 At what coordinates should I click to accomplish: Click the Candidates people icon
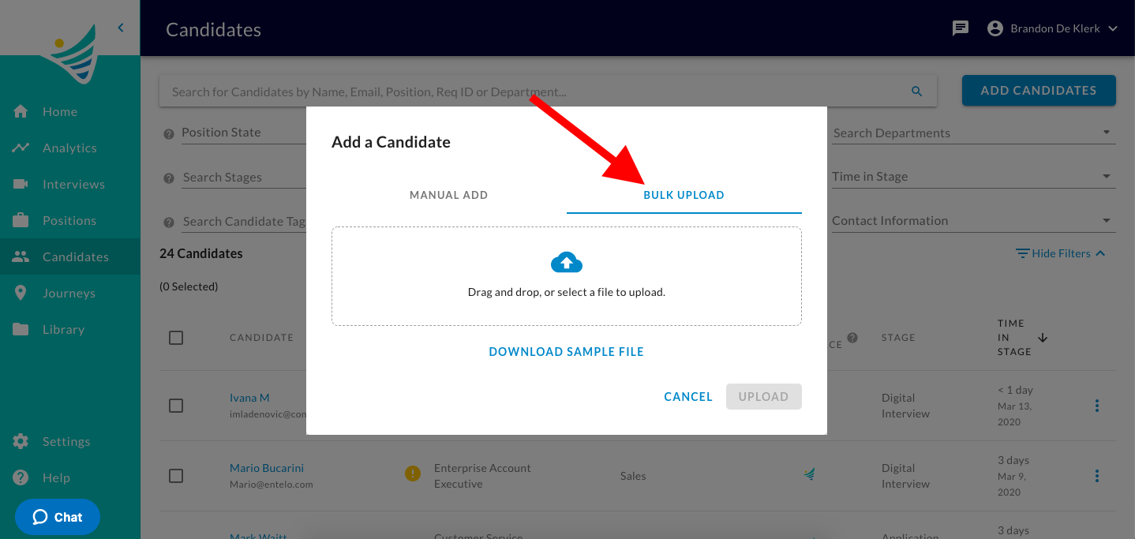pyautogui.click(x=21, y=256)
